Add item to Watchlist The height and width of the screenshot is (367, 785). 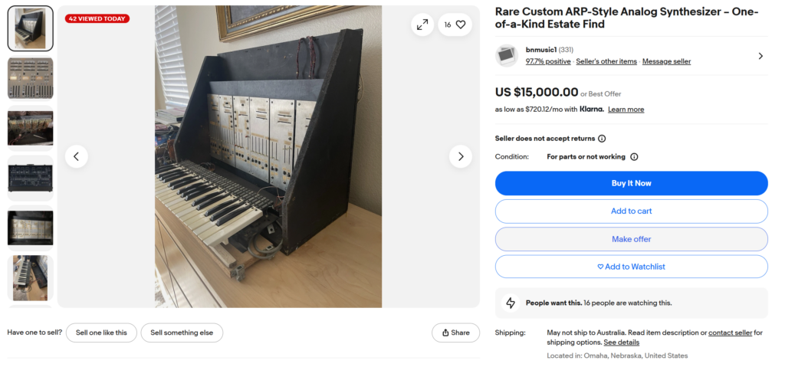[631, 267]
